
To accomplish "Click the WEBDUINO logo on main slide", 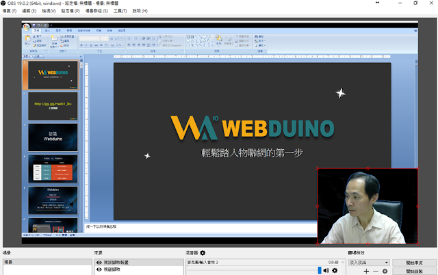I will point(253,128).
